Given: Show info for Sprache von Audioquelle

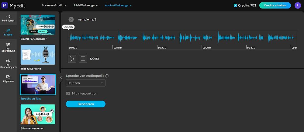Looking at the screenshot, I should point(107,76).
